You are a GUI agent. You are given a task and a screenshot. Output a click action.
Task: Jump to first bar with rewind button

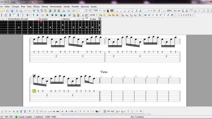(52, 15)
